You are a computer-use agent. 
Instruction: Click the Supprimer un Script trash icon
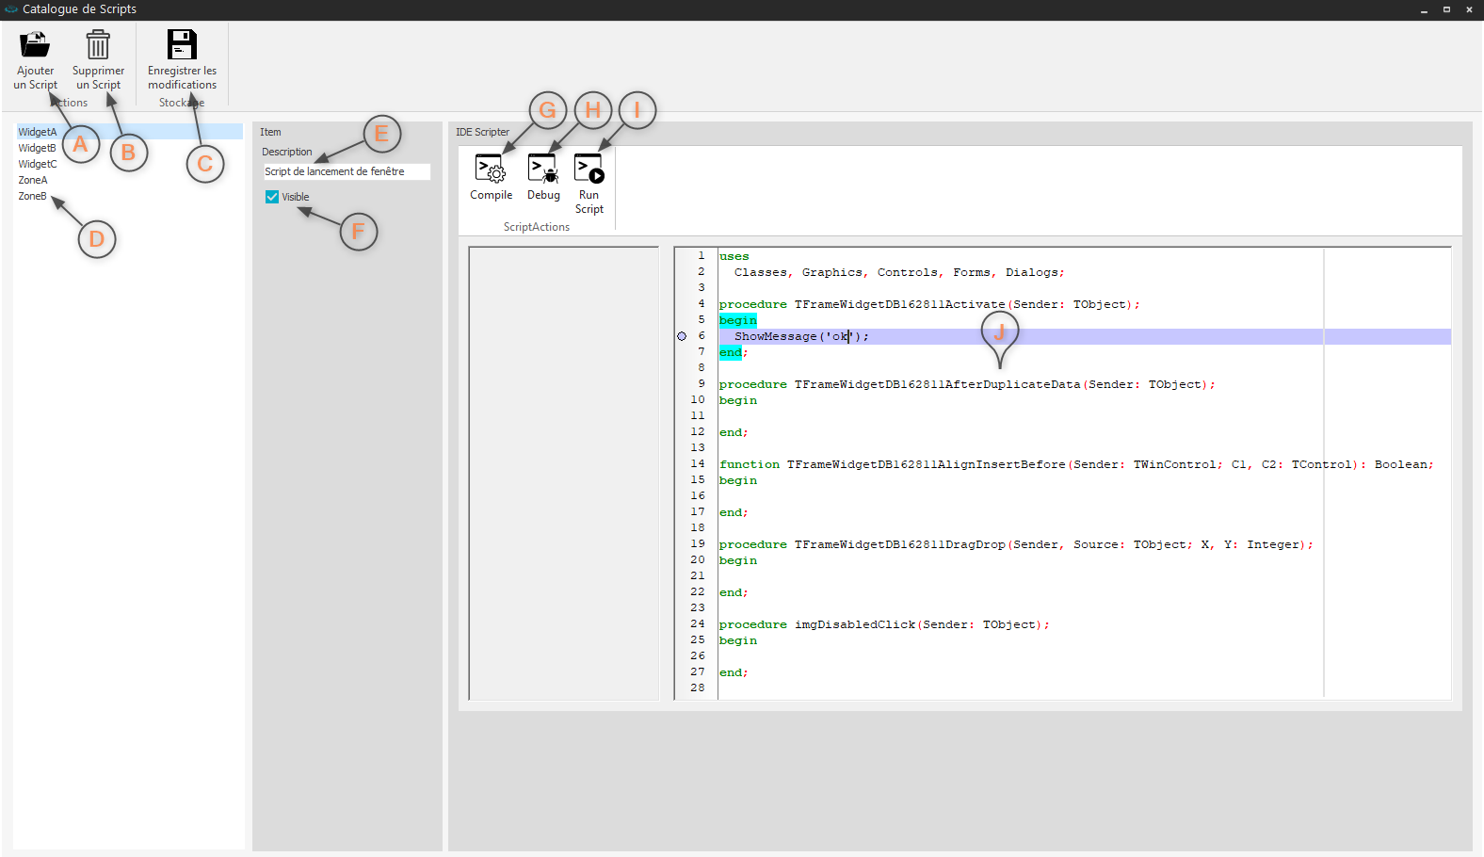pyautogui.click(x=98, y=45)
